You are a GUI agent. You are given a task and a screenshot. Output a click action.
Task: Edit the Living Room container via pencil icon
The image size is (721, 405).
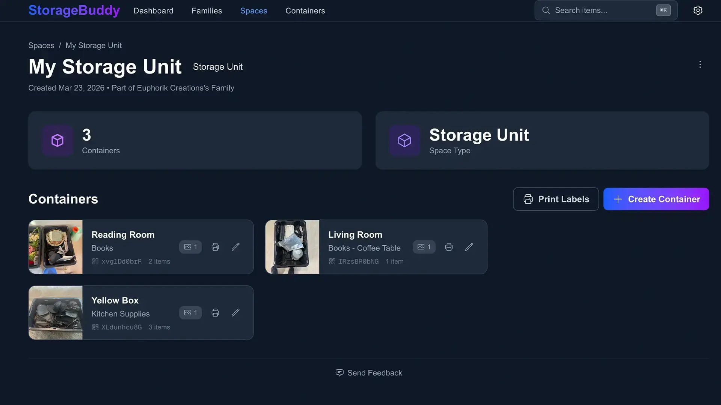point(469,247)
